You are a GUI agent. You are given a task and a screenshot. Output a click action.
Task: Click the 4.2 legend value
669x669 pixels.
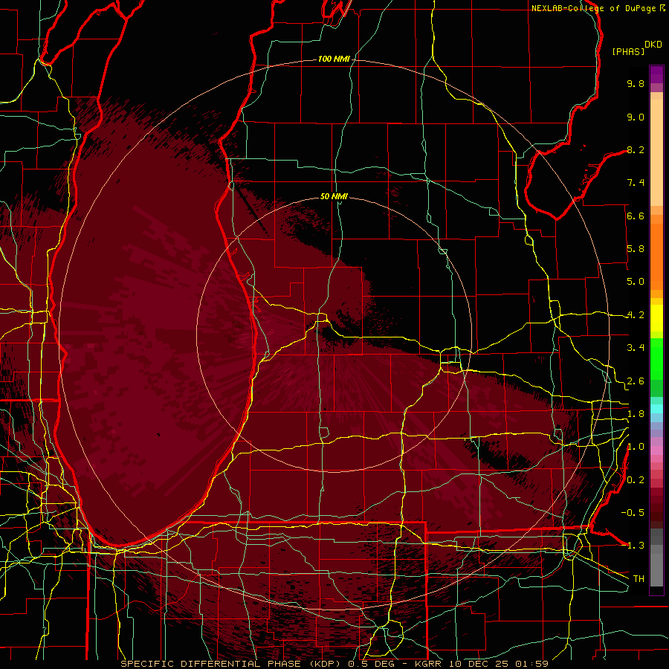pyautogui.click(x=636, y=315)
